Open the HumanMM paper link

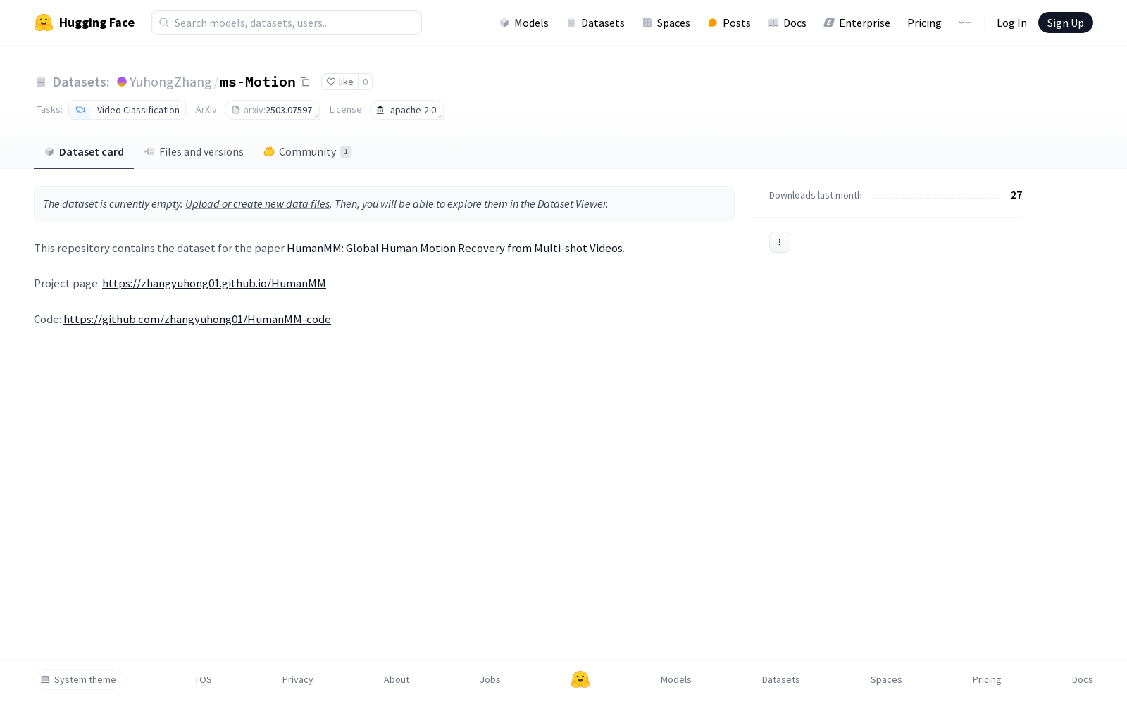pyautogui.click(x=454, y=248)
